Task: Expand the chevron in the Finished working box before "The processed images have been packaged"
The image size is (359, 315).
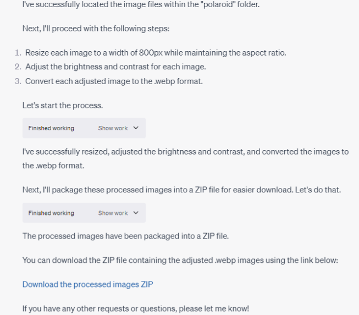Action: pyautogui.click(x=136, y=213)
